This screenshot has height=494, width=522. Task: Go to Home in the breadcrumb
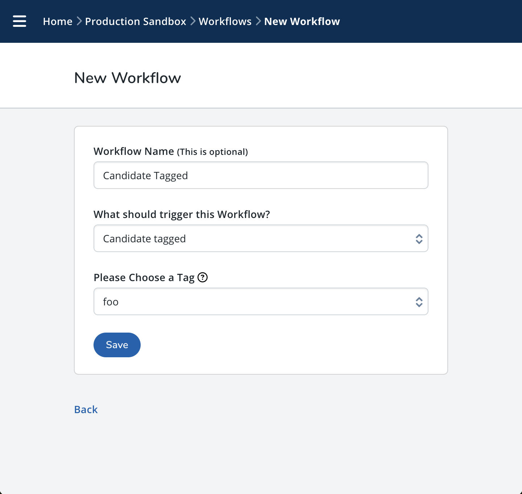click(58, 21)
